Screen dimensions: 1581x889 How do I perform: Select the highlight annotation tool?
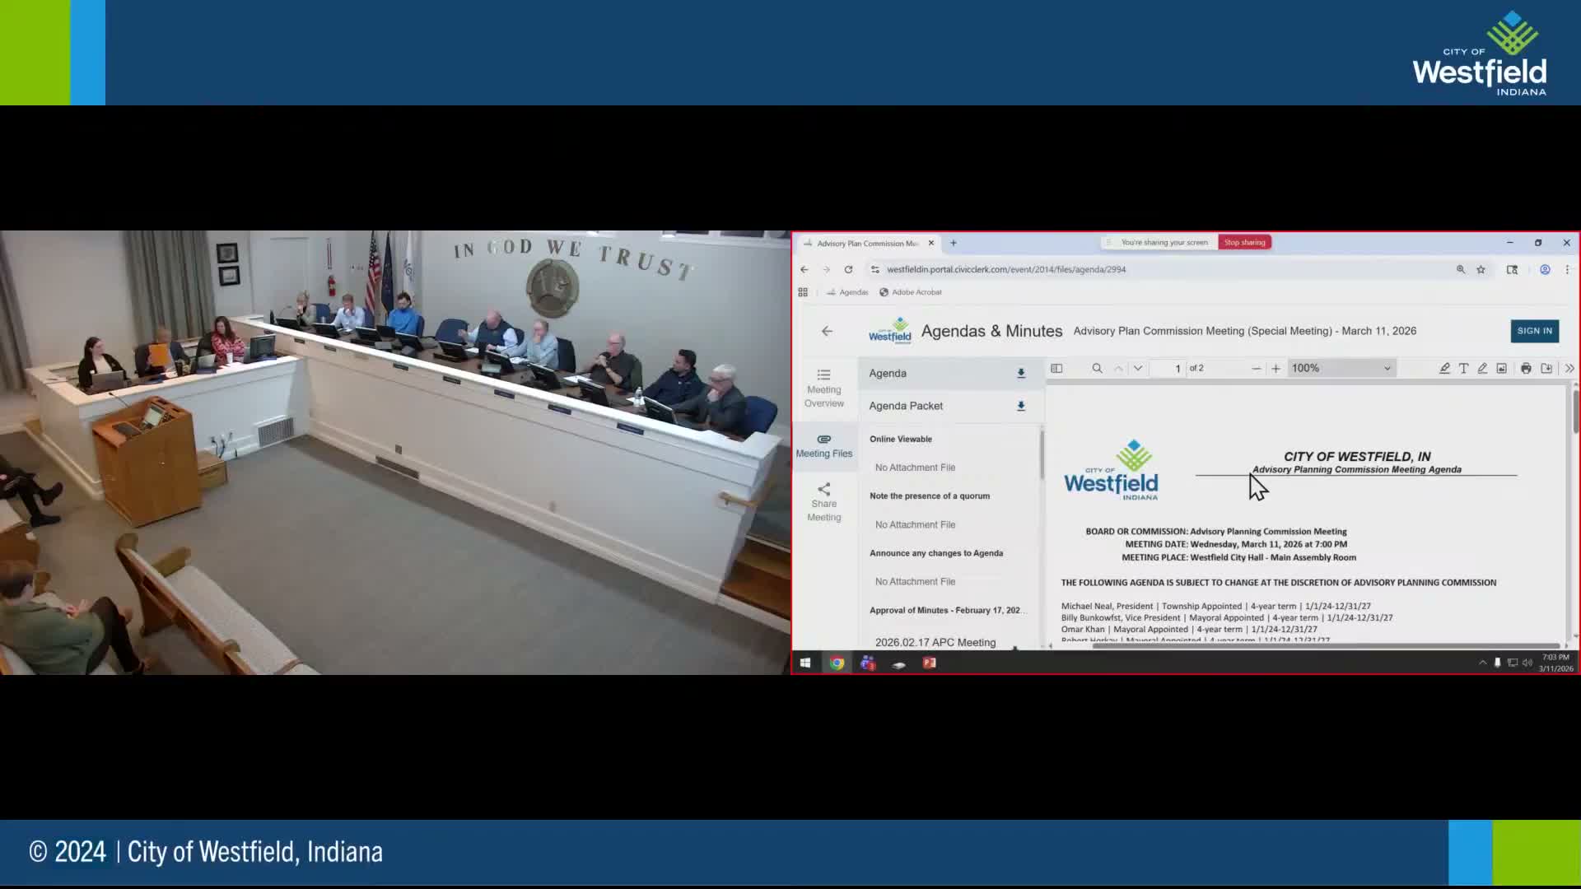[1444, 368]
